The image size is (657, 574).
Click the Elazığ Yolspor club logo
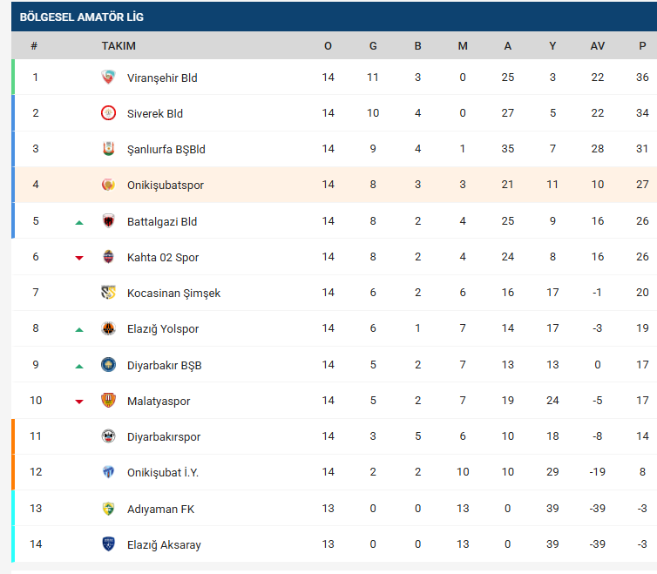pos(108,329)
